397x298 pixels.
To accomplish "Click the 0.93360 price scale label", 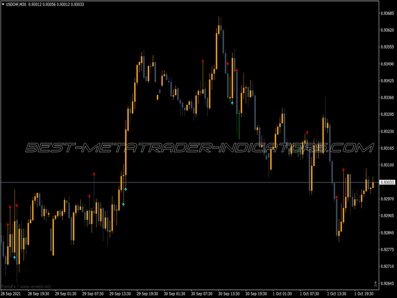I will point(387,98).
